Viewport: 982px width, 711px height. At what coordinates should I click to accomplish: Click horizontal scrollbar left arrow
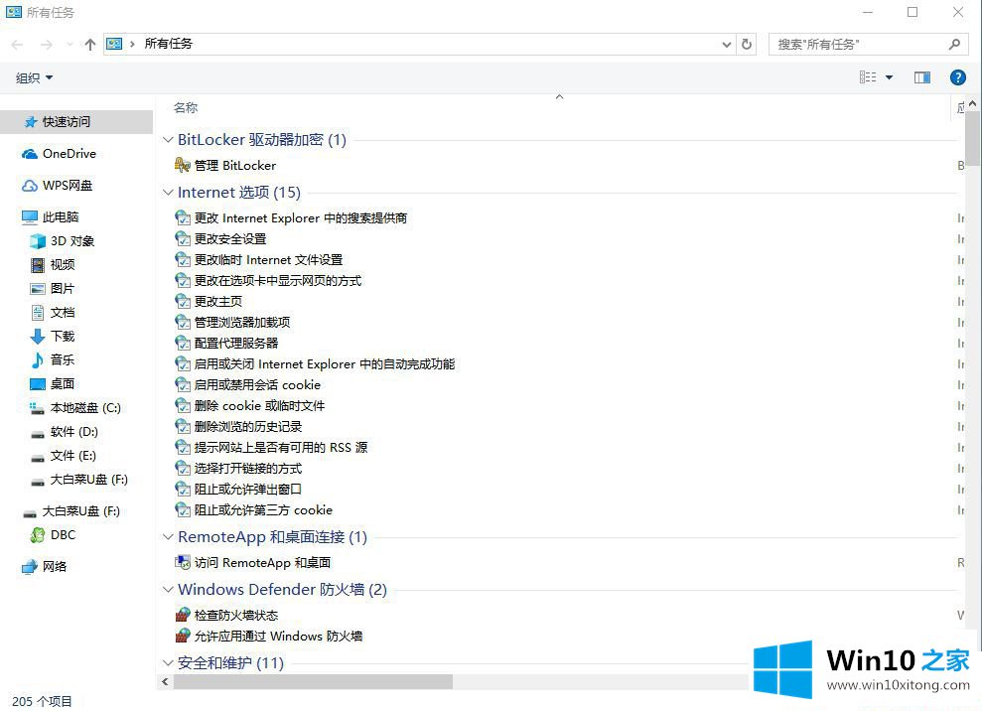(x=165, y=681)
